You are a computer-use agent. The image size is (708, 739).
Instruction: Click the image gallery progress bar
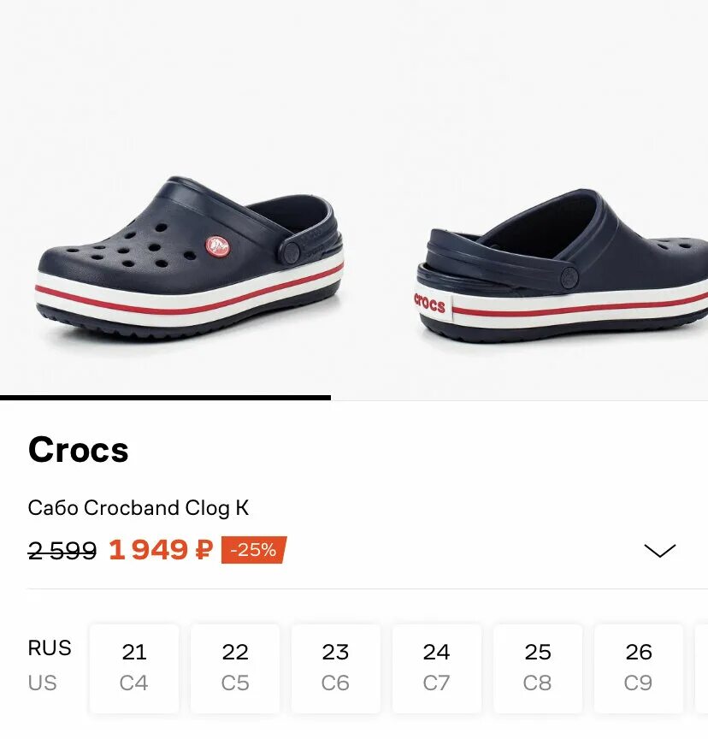[165, 398]
